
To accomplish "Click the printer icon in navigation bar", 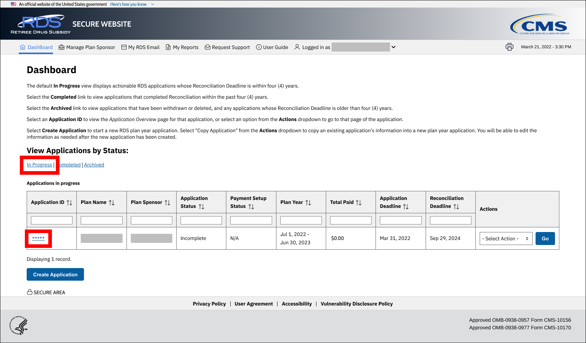I will pos(509,47).
